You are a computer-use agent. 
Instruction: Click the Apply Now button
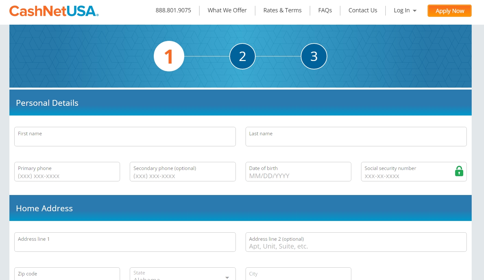(449, 10)
